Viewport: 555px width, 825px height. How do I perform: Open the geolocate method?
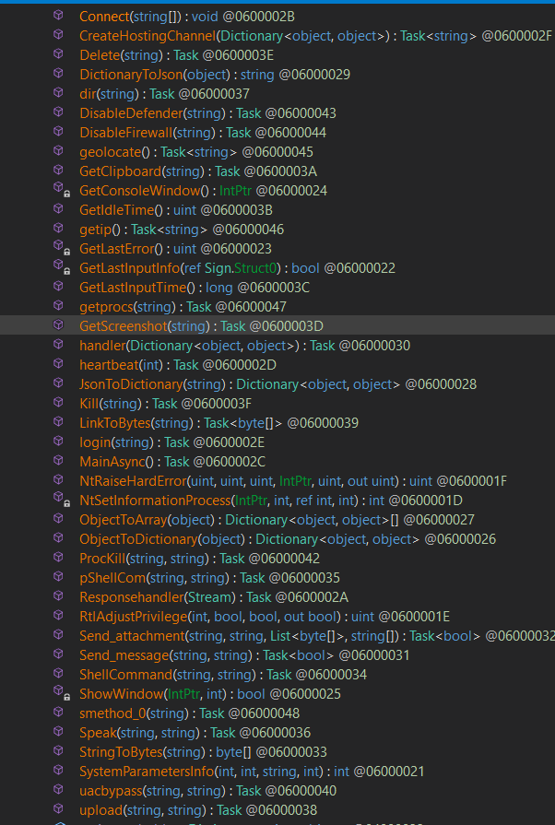107,152
